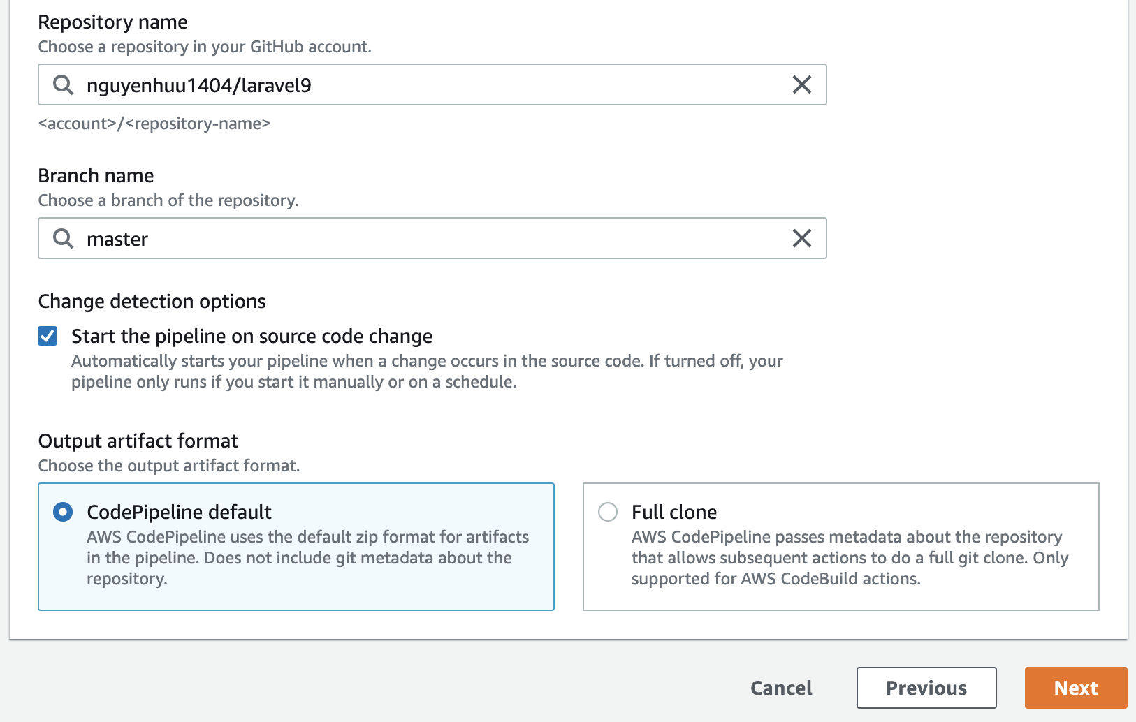Focus the nguyenhuu1404/laravel9 repository input
The image size is (1136, 722).
432,84
